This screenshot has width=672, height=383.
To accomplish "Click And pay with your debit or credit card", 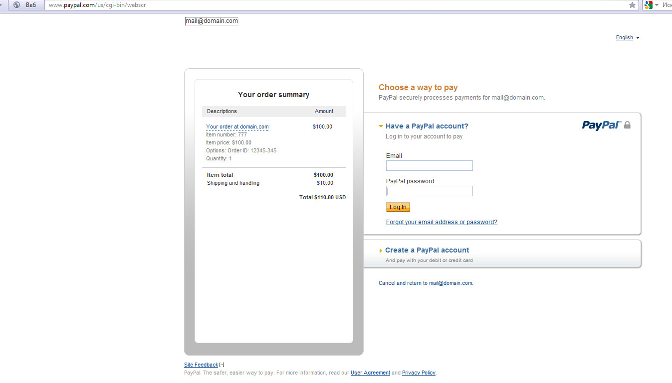I will coord(429,260).
